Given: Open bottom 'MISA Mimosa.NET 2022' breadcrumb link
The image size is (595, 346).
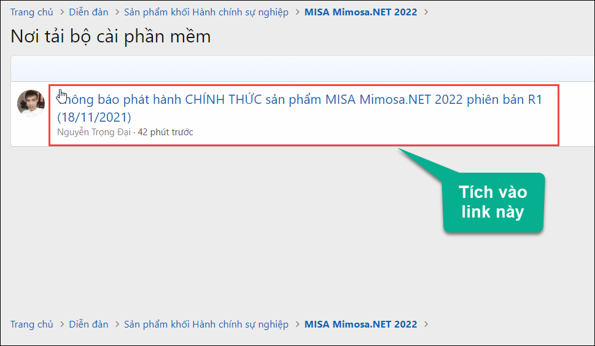Looking at the screenshot, I should point(360,324).
